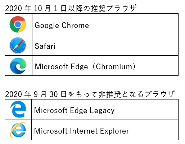Screen dimensions: 185x144
Task: Click the Microsoft Edge Legacy text
Action: pos(74,111)
